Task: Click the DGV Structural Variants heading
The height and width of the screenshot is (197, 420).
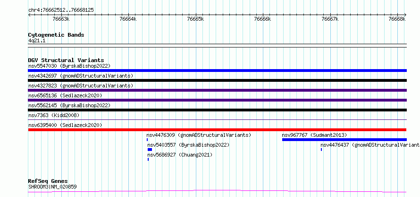Action: (66, 60)
